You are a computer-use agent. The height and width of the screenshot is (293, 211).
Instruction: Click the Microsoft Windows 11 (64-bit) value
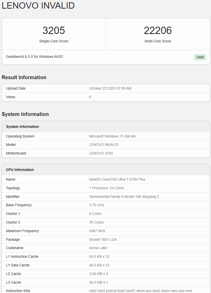coord(112,136)
